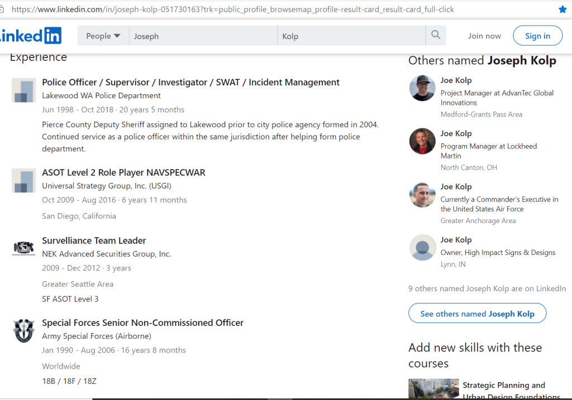The image size is (572, 400).
Task: Bookmark page with the star icon
Action: 563,9
